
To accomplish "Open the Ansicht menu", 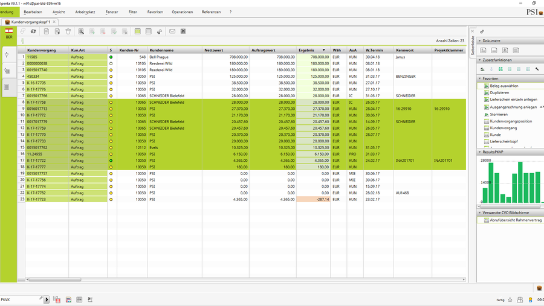I will [x=59, y=12].
